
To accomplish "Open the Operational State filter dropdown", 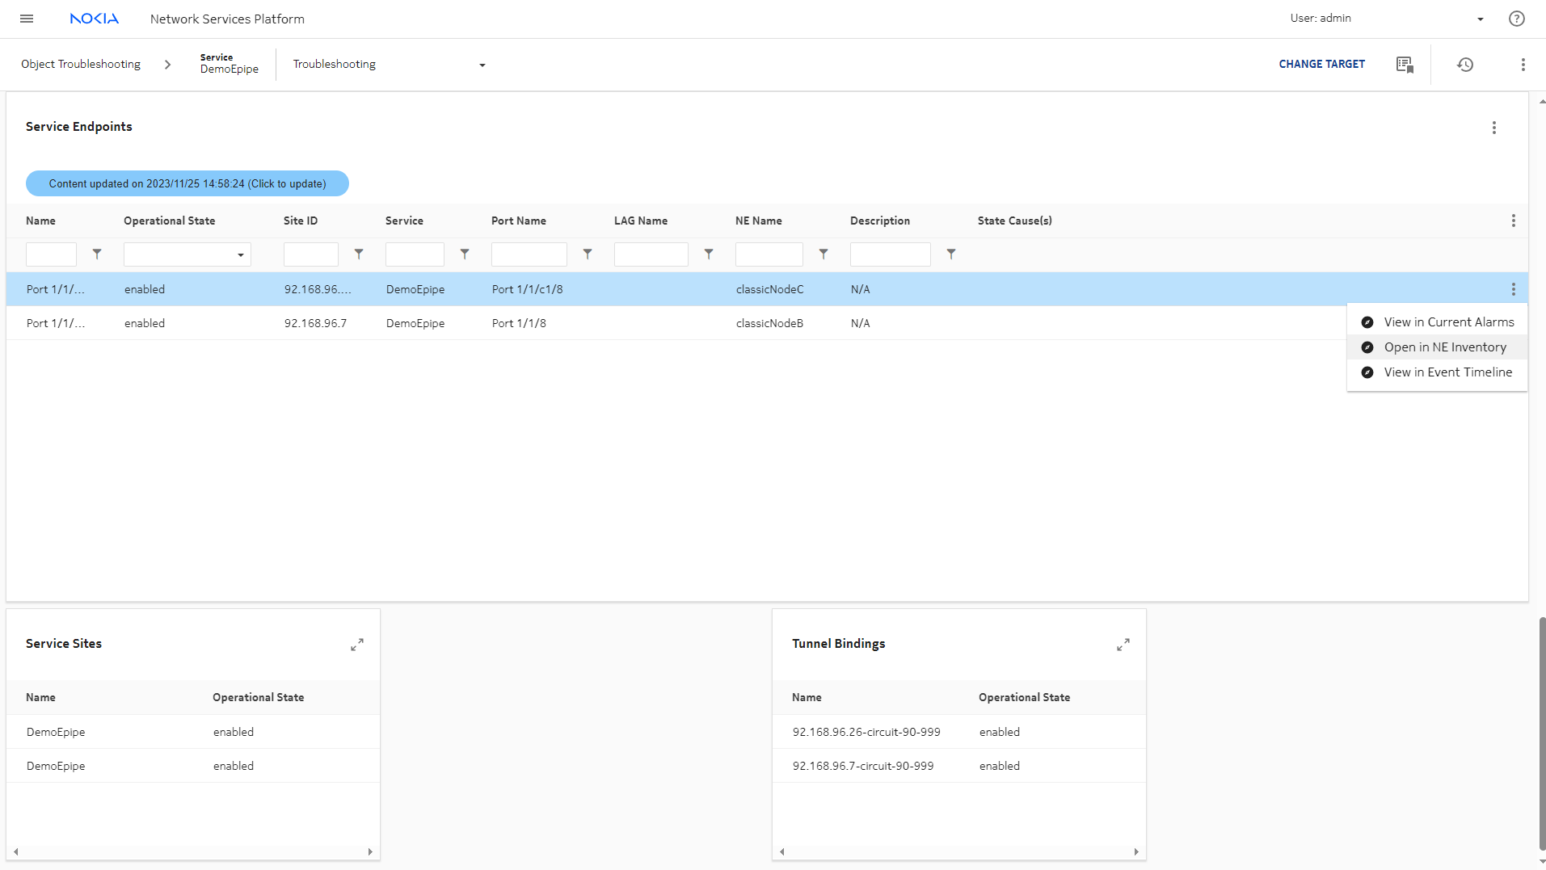I will (x=187, y=254).
